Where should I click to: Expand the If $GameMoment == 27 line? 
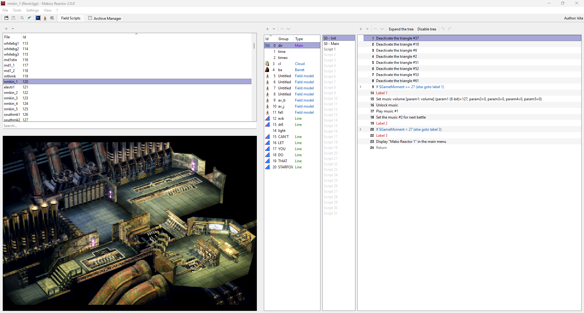[361, 87]
